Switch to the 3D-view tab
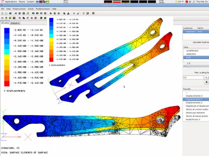This screenshot has width=209, height=156. tap(5, 23)
